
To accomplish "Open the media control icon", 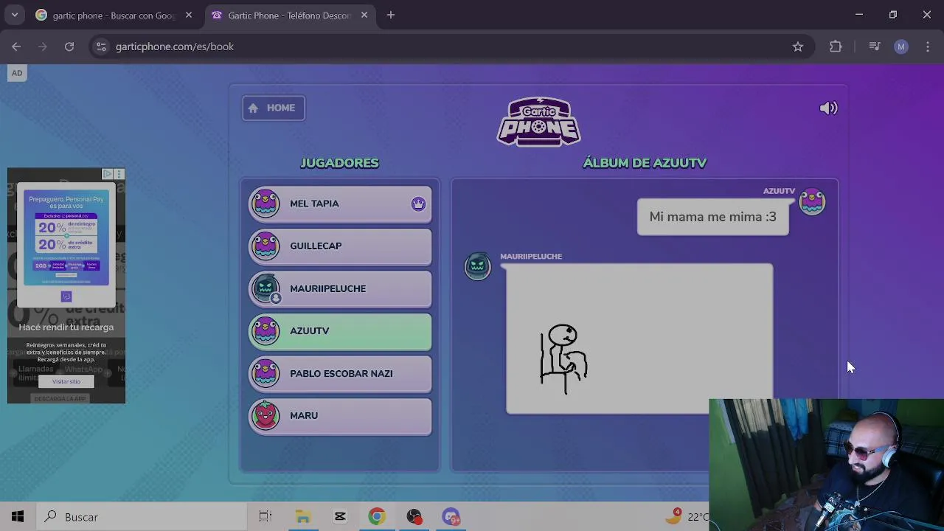I will [x=875, y=46].
